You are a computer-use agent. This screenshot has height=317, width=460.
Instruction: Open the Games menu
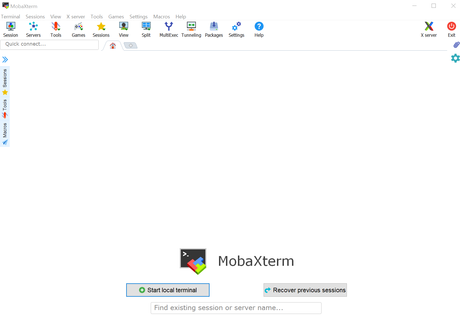tap(116, 17)
